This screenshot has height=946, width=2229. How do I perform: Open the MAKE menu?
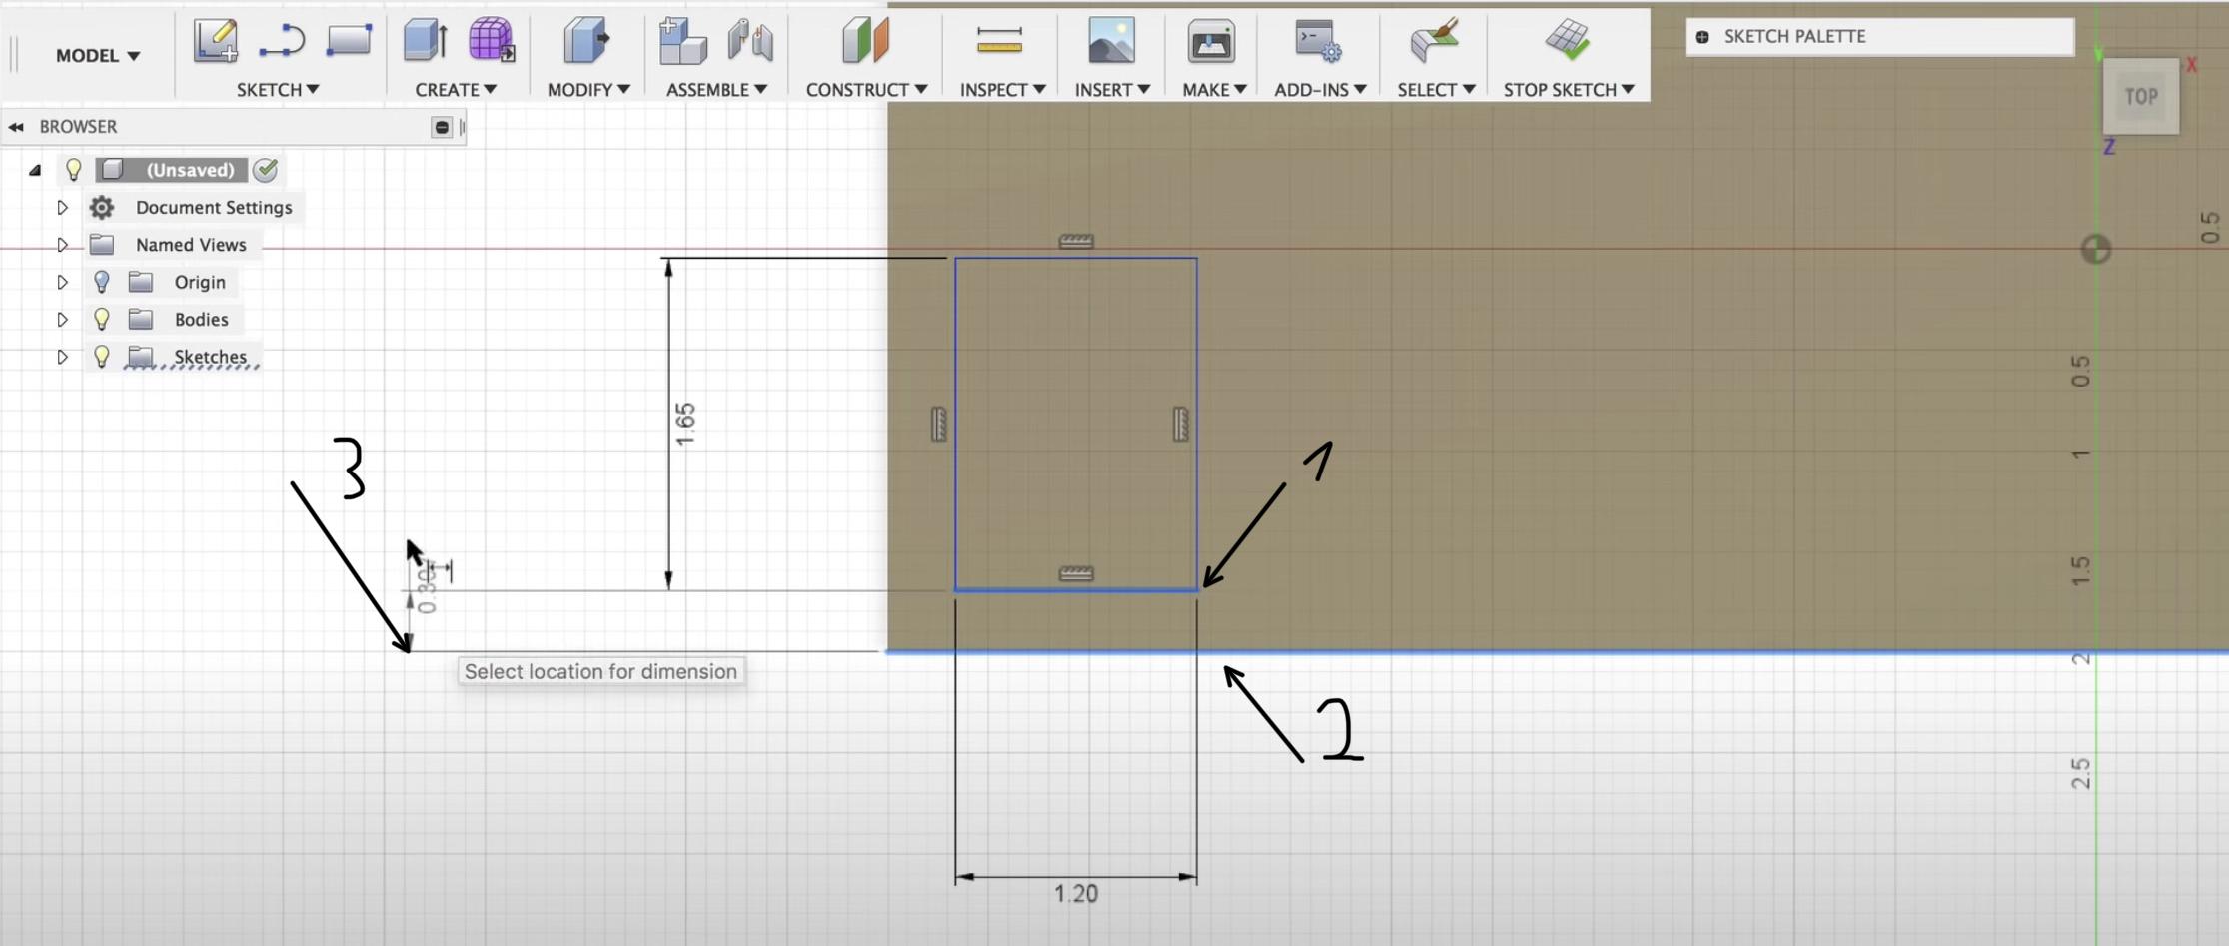(1214, 90)
